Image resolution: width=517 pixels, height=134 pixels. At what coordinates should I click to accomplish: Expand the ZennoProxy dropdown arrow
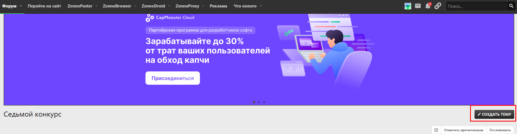pyautogui.click(x=203, y=6)
